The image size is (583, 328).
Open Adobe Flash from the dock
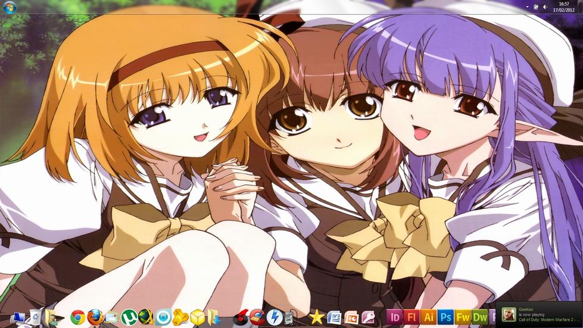[x=411, y=317]
